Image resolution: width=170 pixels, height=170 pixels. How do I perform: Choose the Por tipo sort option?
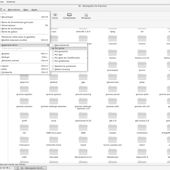click(68, 55)
